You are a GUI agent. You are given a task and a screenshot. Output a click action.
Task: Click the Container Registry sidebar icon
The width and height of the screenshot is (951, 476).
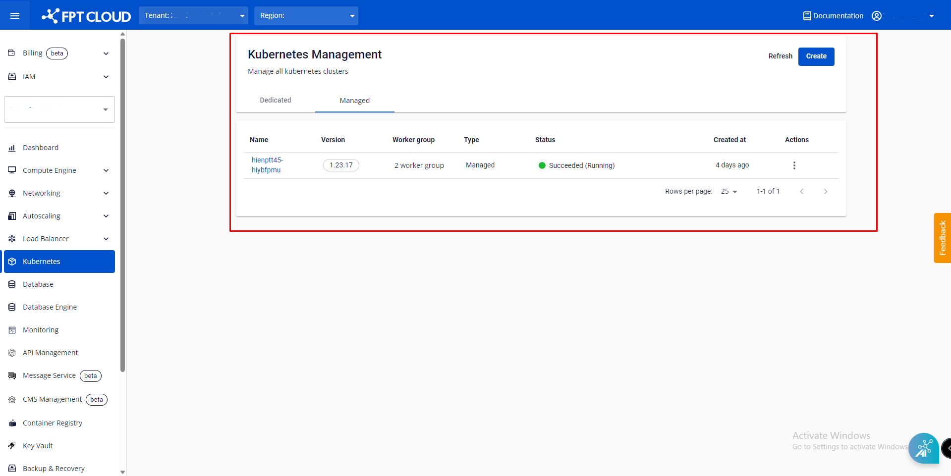(x=12, y=423)
